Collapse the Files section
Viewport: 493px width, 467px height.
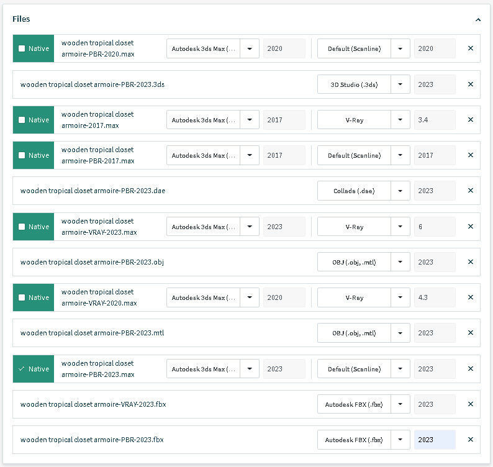click(x=477, y=20)
